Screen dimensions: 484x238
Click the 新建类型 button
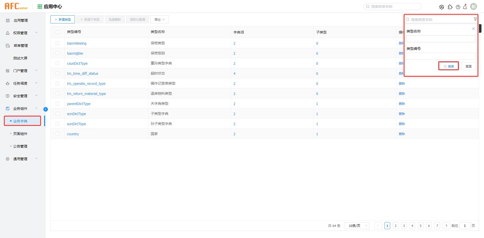pos(63,19)
